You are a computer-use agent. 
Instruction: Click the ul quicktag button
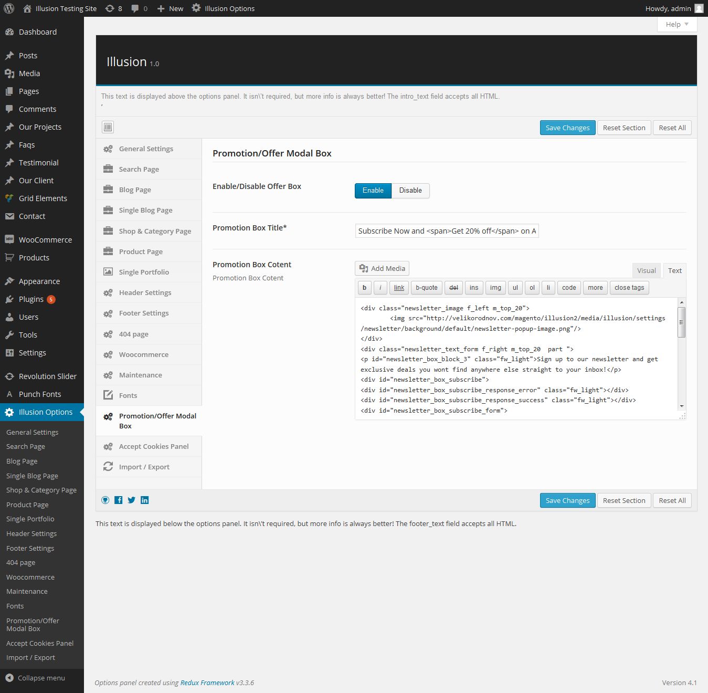click(x=515, y=288)
